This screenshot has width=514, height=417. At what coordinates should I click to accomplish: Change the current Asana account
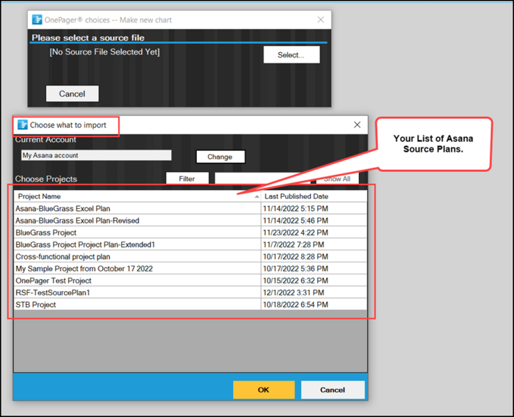(220, 157)
